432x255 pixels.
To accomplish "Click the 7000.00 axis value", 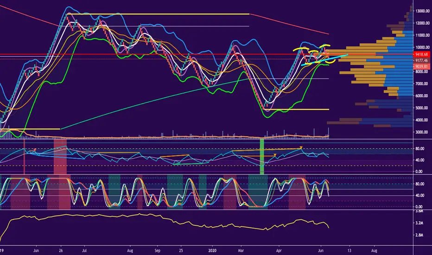I will click(x=422, y=83).
